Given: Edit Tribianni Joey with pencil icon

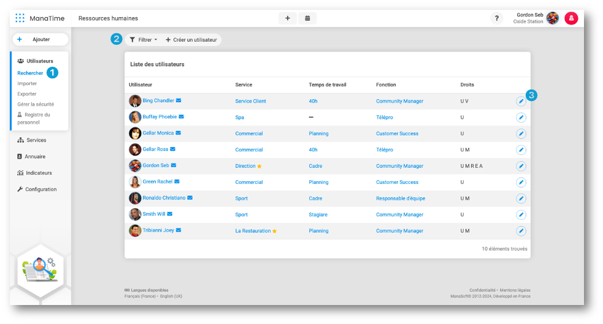Looking at the screenshot, I should point(521,231).
